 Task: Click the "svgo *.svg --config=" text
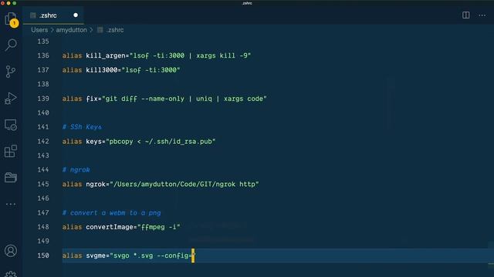tap(153, 255)
